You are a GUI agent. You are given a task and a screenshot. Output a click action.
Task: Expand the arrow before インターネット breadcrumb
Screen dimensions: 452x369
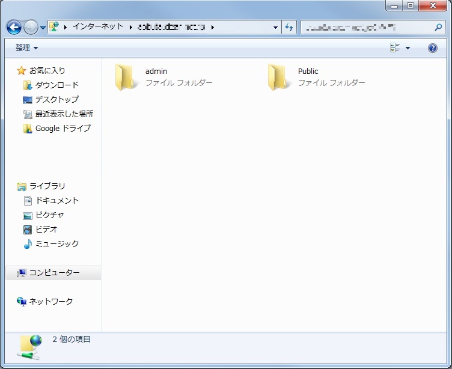[66, 28]
